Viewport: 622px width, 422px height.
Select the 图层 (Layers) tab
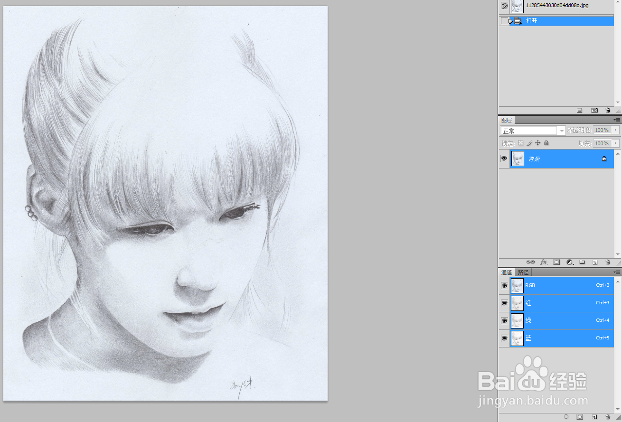(x=507, y=120)
